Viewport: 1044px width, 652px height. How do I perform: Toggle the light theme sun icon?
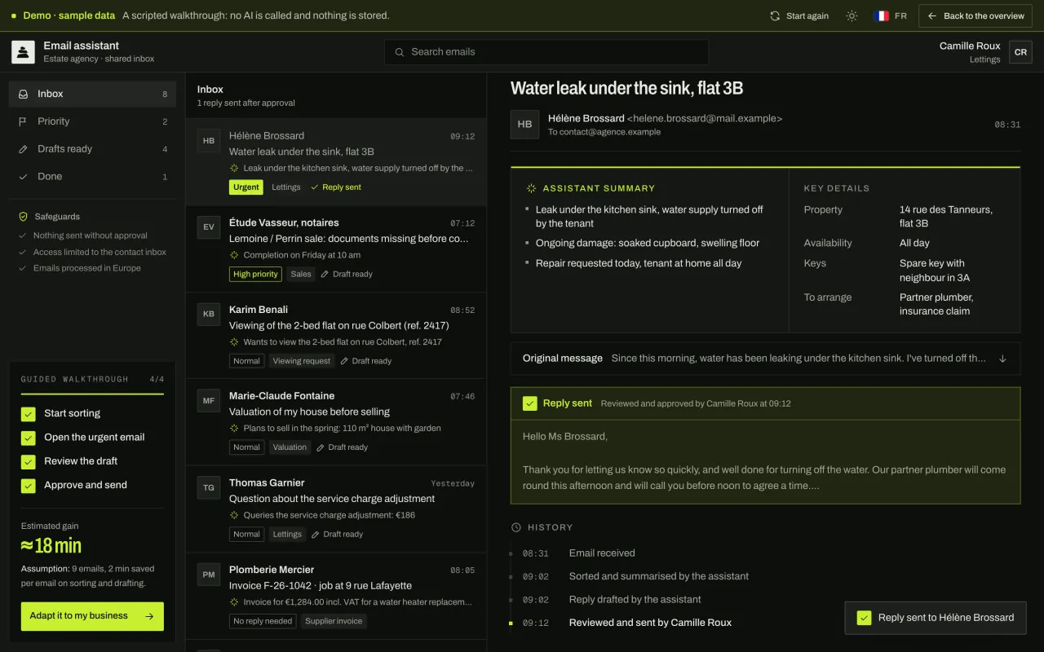(x=852, y=15)
